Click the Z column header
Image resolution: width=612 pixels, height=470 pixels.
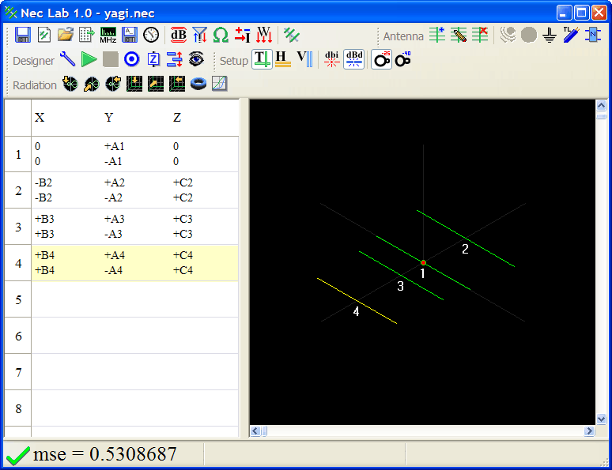(177, 118)
